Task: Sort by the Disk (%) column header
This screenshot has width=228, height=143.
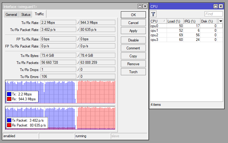Action: point(209,21)
